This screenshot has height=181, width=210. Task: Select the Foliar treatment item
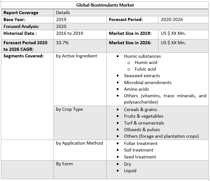(141, 143)
